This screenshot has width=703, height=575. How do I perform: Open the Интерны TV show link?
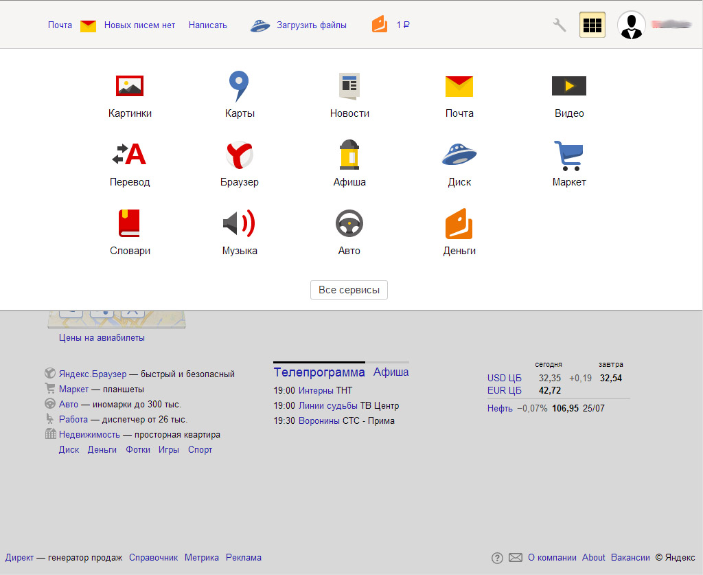tap(316, 391)
